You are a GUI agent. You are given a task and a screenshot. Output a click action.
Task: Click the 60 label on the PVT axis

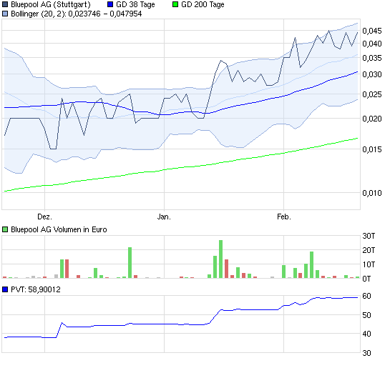pyautogui.click(x=367, y=297)
